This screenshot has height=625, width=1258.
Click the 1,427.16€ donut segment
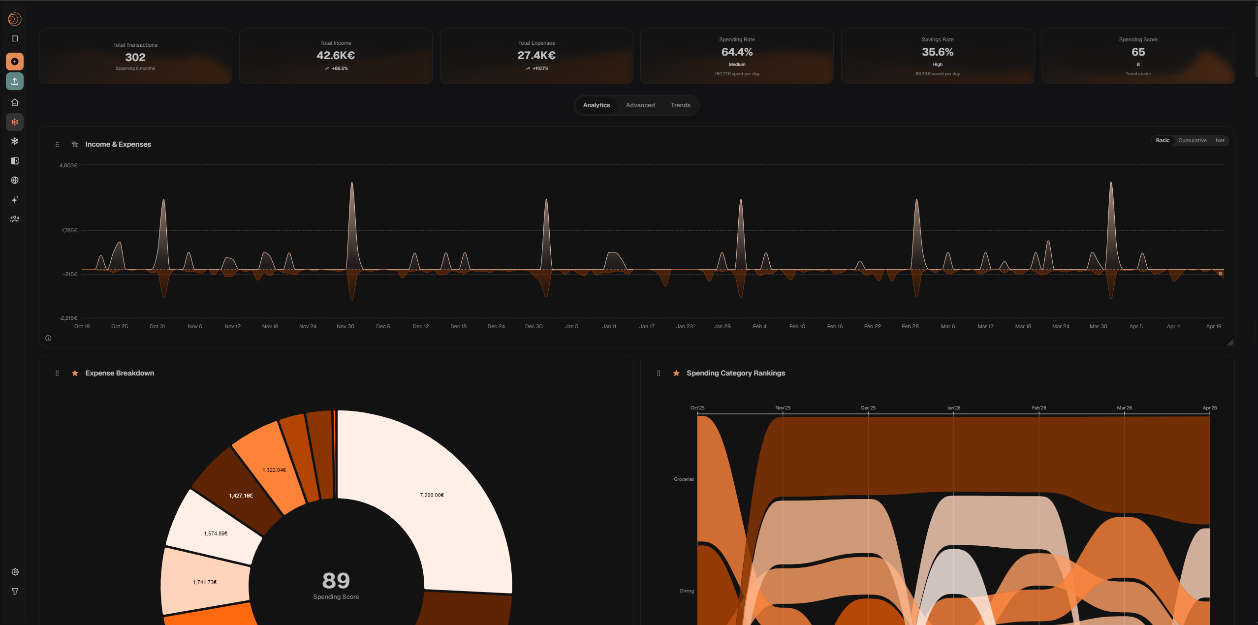pyautogui.click(x=241, y=496)
